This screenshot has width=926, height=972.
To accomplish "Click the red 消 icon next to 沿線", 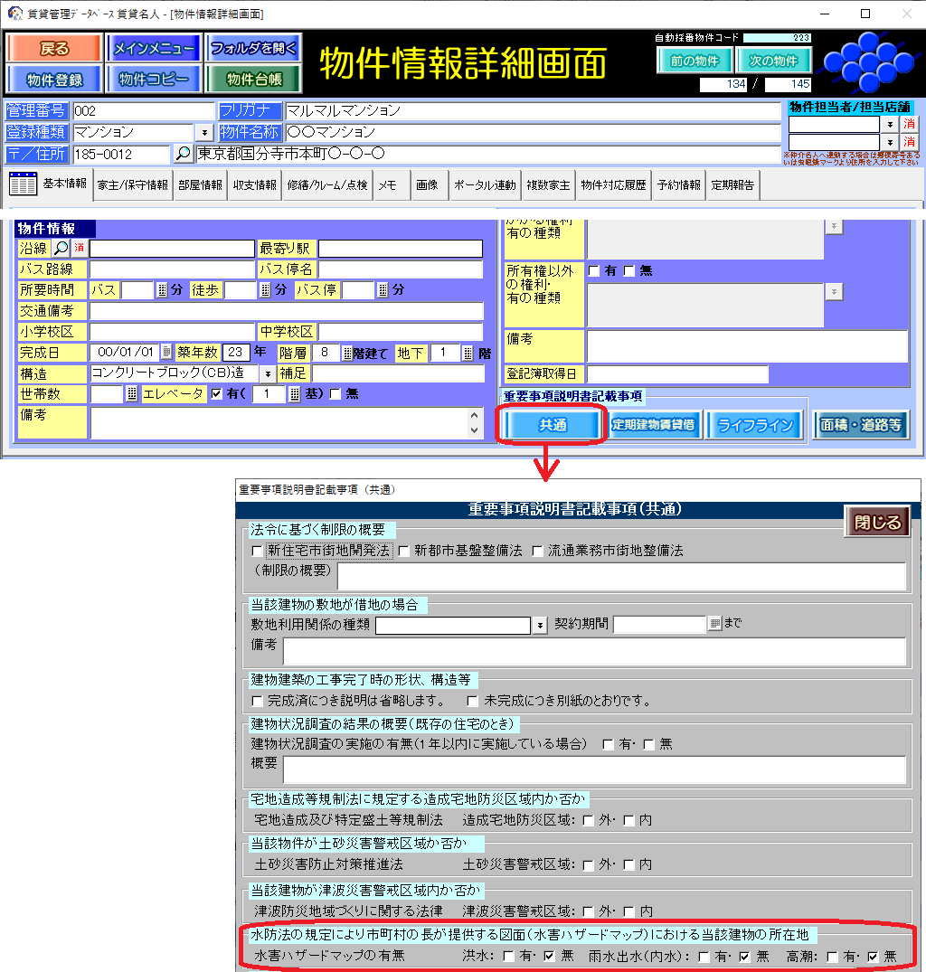I will click(79, 248).
